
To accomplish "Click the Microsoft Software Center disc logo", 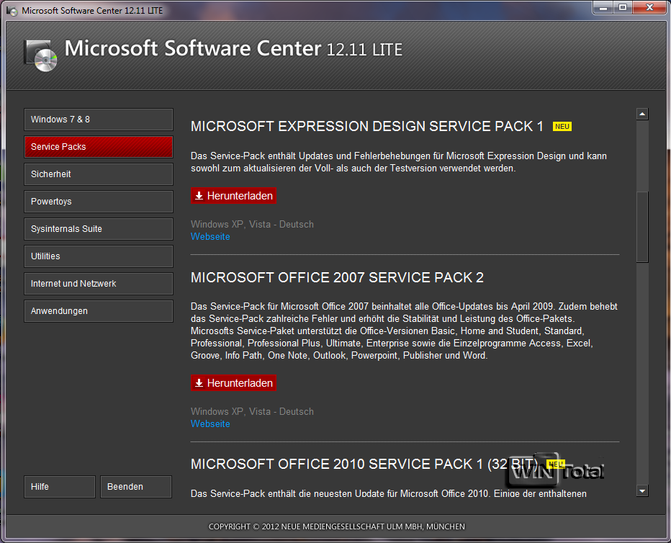I will [40, 55].
